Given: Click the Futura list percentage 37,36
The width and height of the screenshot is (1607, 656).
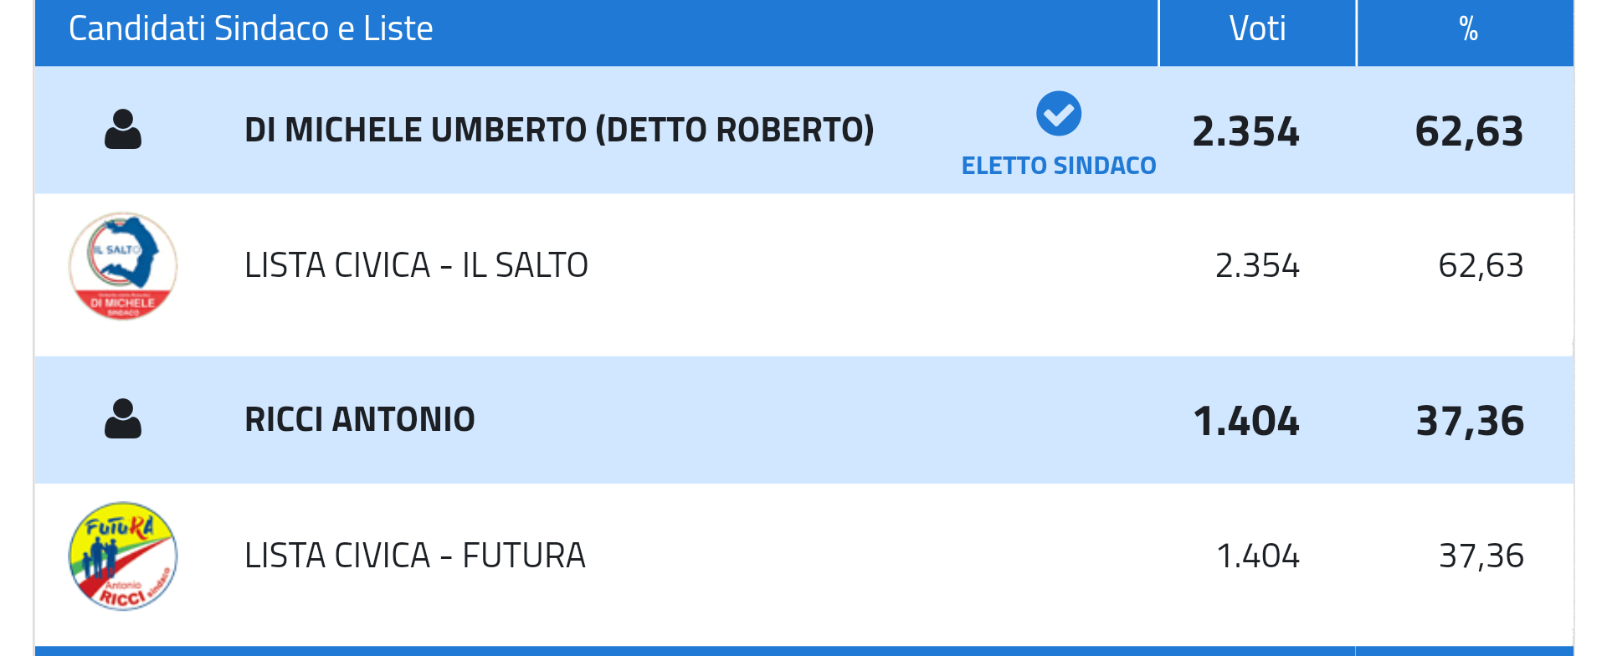Looking at the screenshot, I should 1481,556.
